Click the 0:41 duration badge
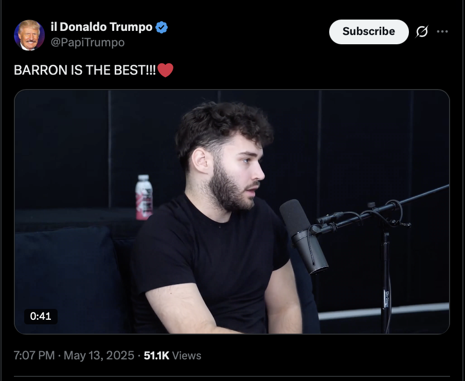The width and height of the screenshot is (465, 381). 41,316
